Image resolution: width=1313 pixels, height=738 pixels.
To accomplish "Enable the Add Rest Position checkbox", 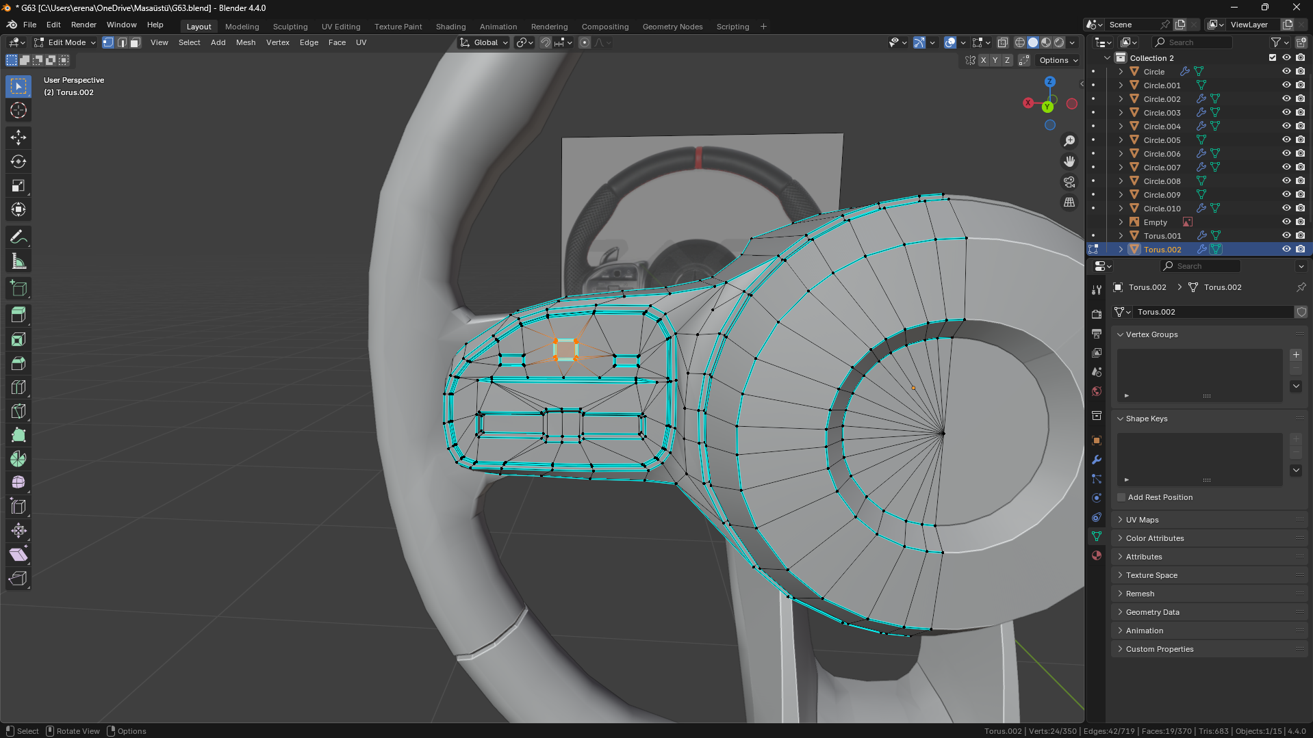I will 1121,497.
